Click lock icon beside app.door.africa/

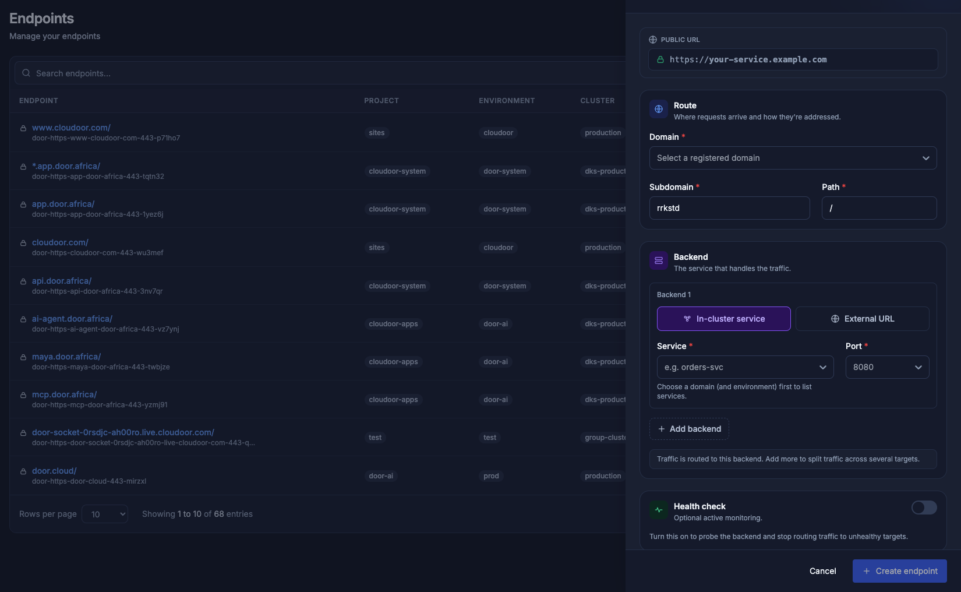(23, 205)
